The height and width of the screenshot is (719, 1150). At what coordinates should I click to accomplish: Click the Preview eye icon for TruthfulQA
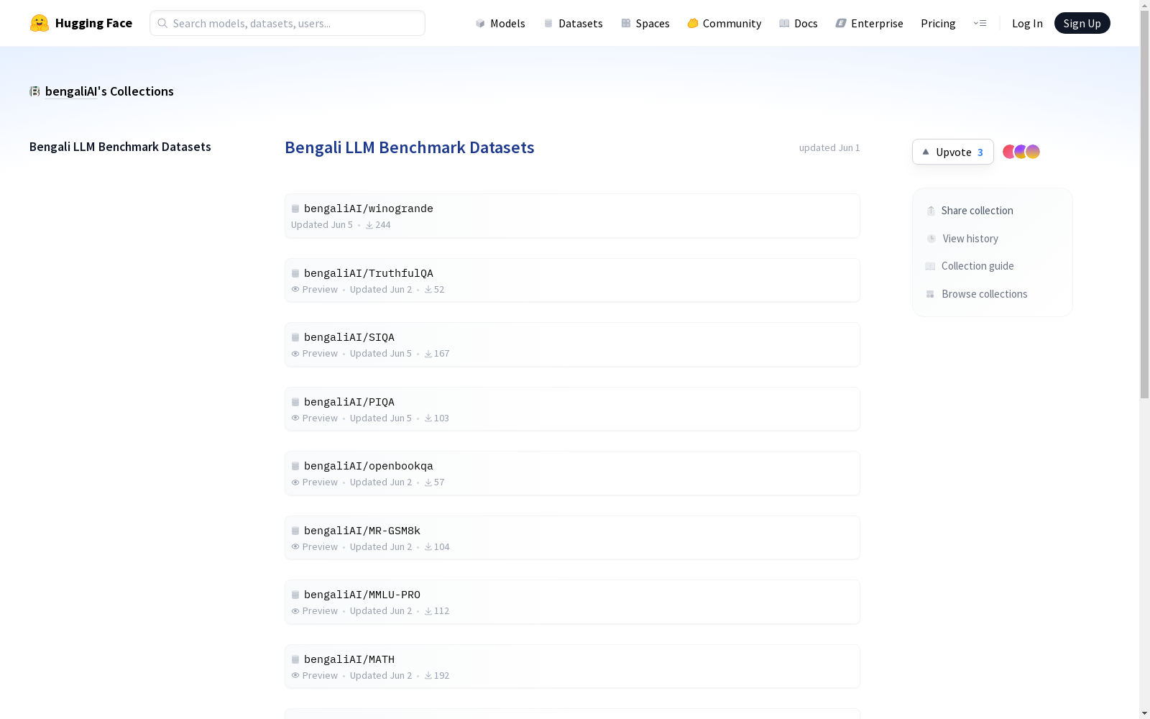click(295, 289)
